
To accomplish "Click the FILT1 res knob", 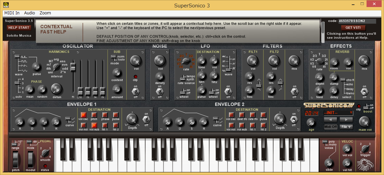I will 249,77.
